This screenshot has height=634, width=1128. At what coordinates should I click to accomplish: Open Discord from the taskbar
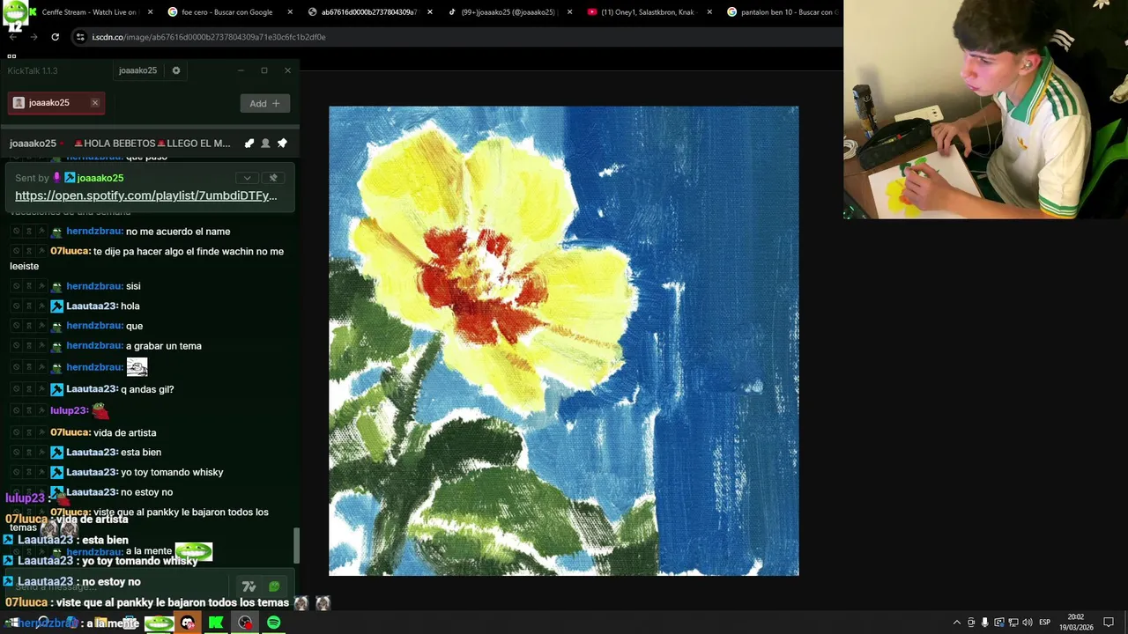(x=188, y=623)
